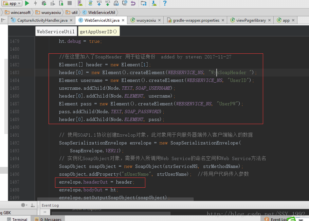
Task: Click VCS Update Project down-arrow icon
Action: (99, 3)
